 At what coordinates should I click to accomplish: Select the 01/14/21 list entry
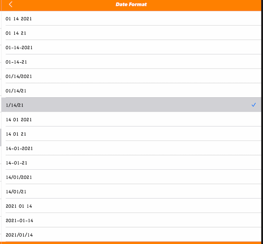coord(131,90)
